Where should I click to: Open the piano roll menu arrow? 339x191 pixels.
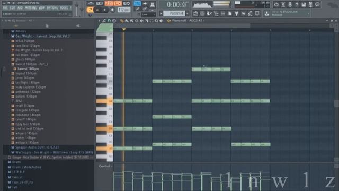tap(99, 21)
